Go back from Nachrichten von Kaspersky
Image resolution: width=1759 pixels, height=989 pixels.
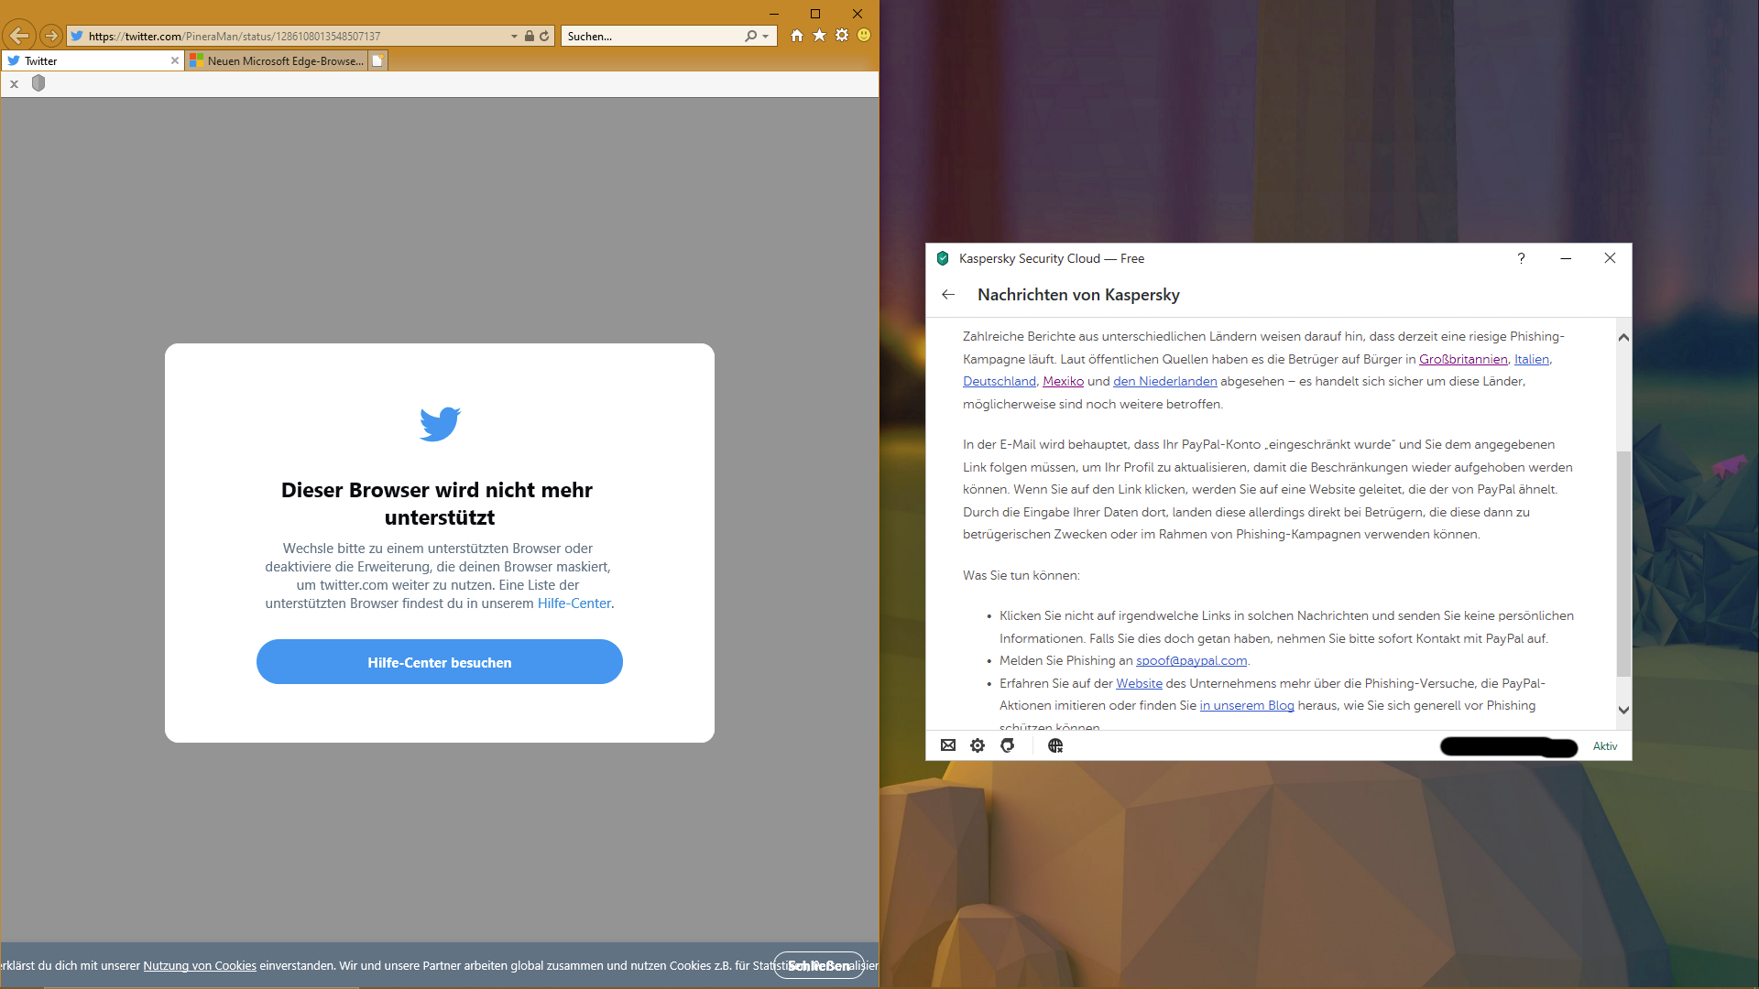point(948,294)
